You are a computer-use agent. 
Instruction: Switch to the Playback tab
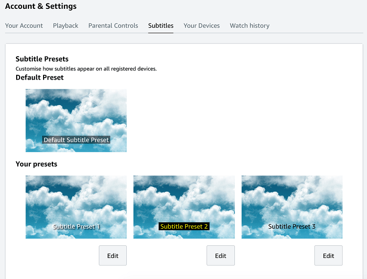click(66, 25)
